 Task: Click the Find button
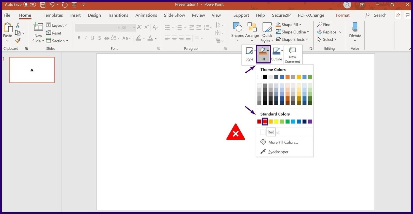[x=324, y=25]
